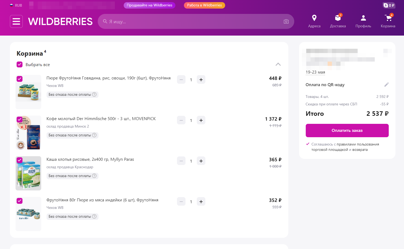
Task: Open ФрутоНяня 80г Пюре индейки title
Action: coord(102,200)
